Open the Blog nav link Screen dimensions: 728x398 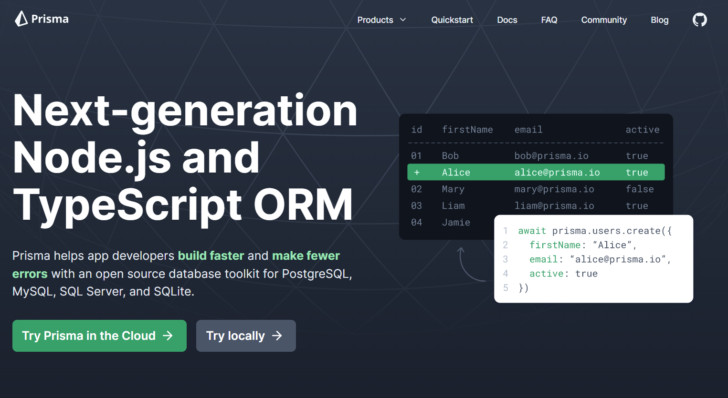659,20
